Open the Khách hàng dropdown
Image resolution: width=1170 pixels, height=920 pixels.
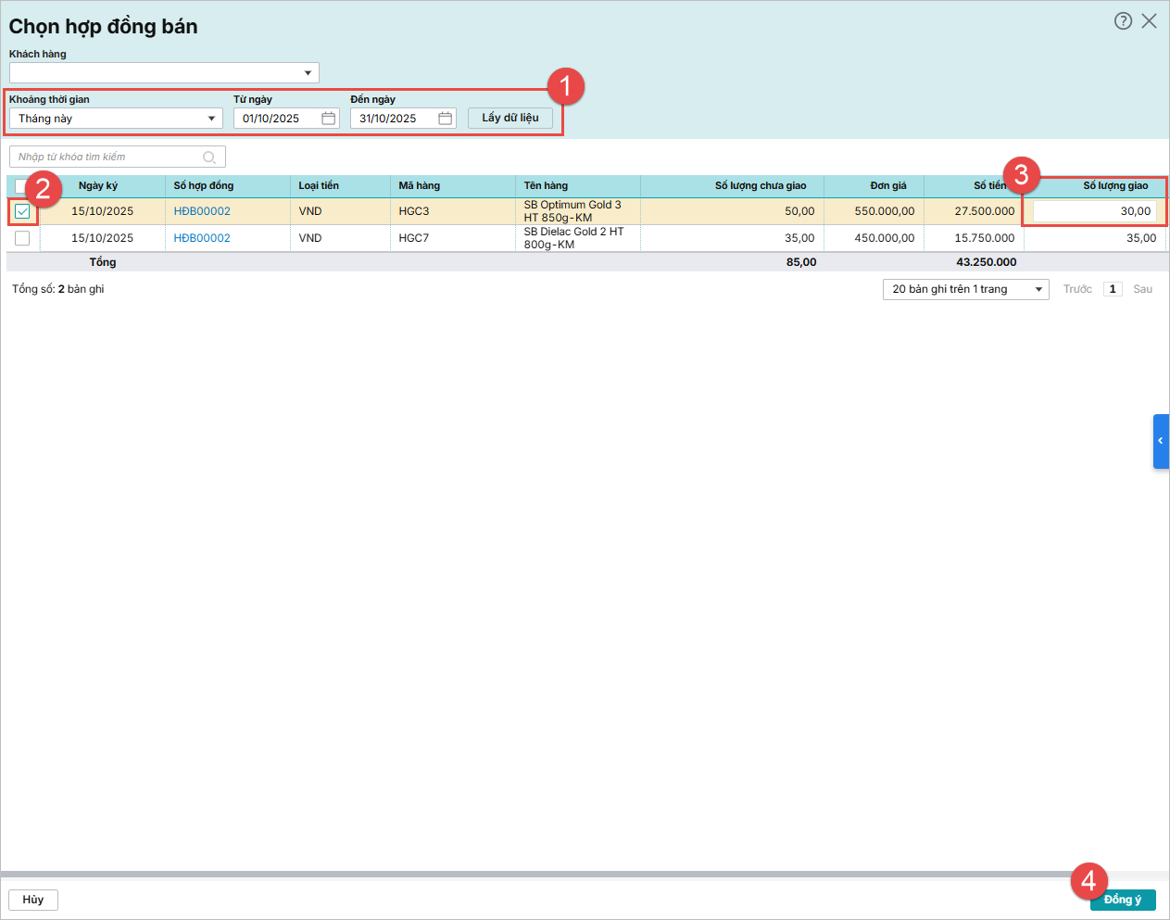[x=308, y=73]
